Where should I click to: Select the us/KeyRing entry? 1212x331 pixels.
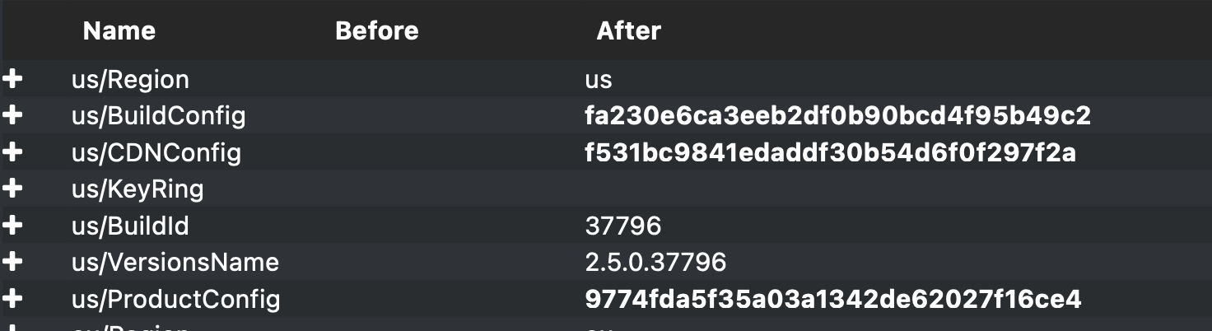click(138, 189)
